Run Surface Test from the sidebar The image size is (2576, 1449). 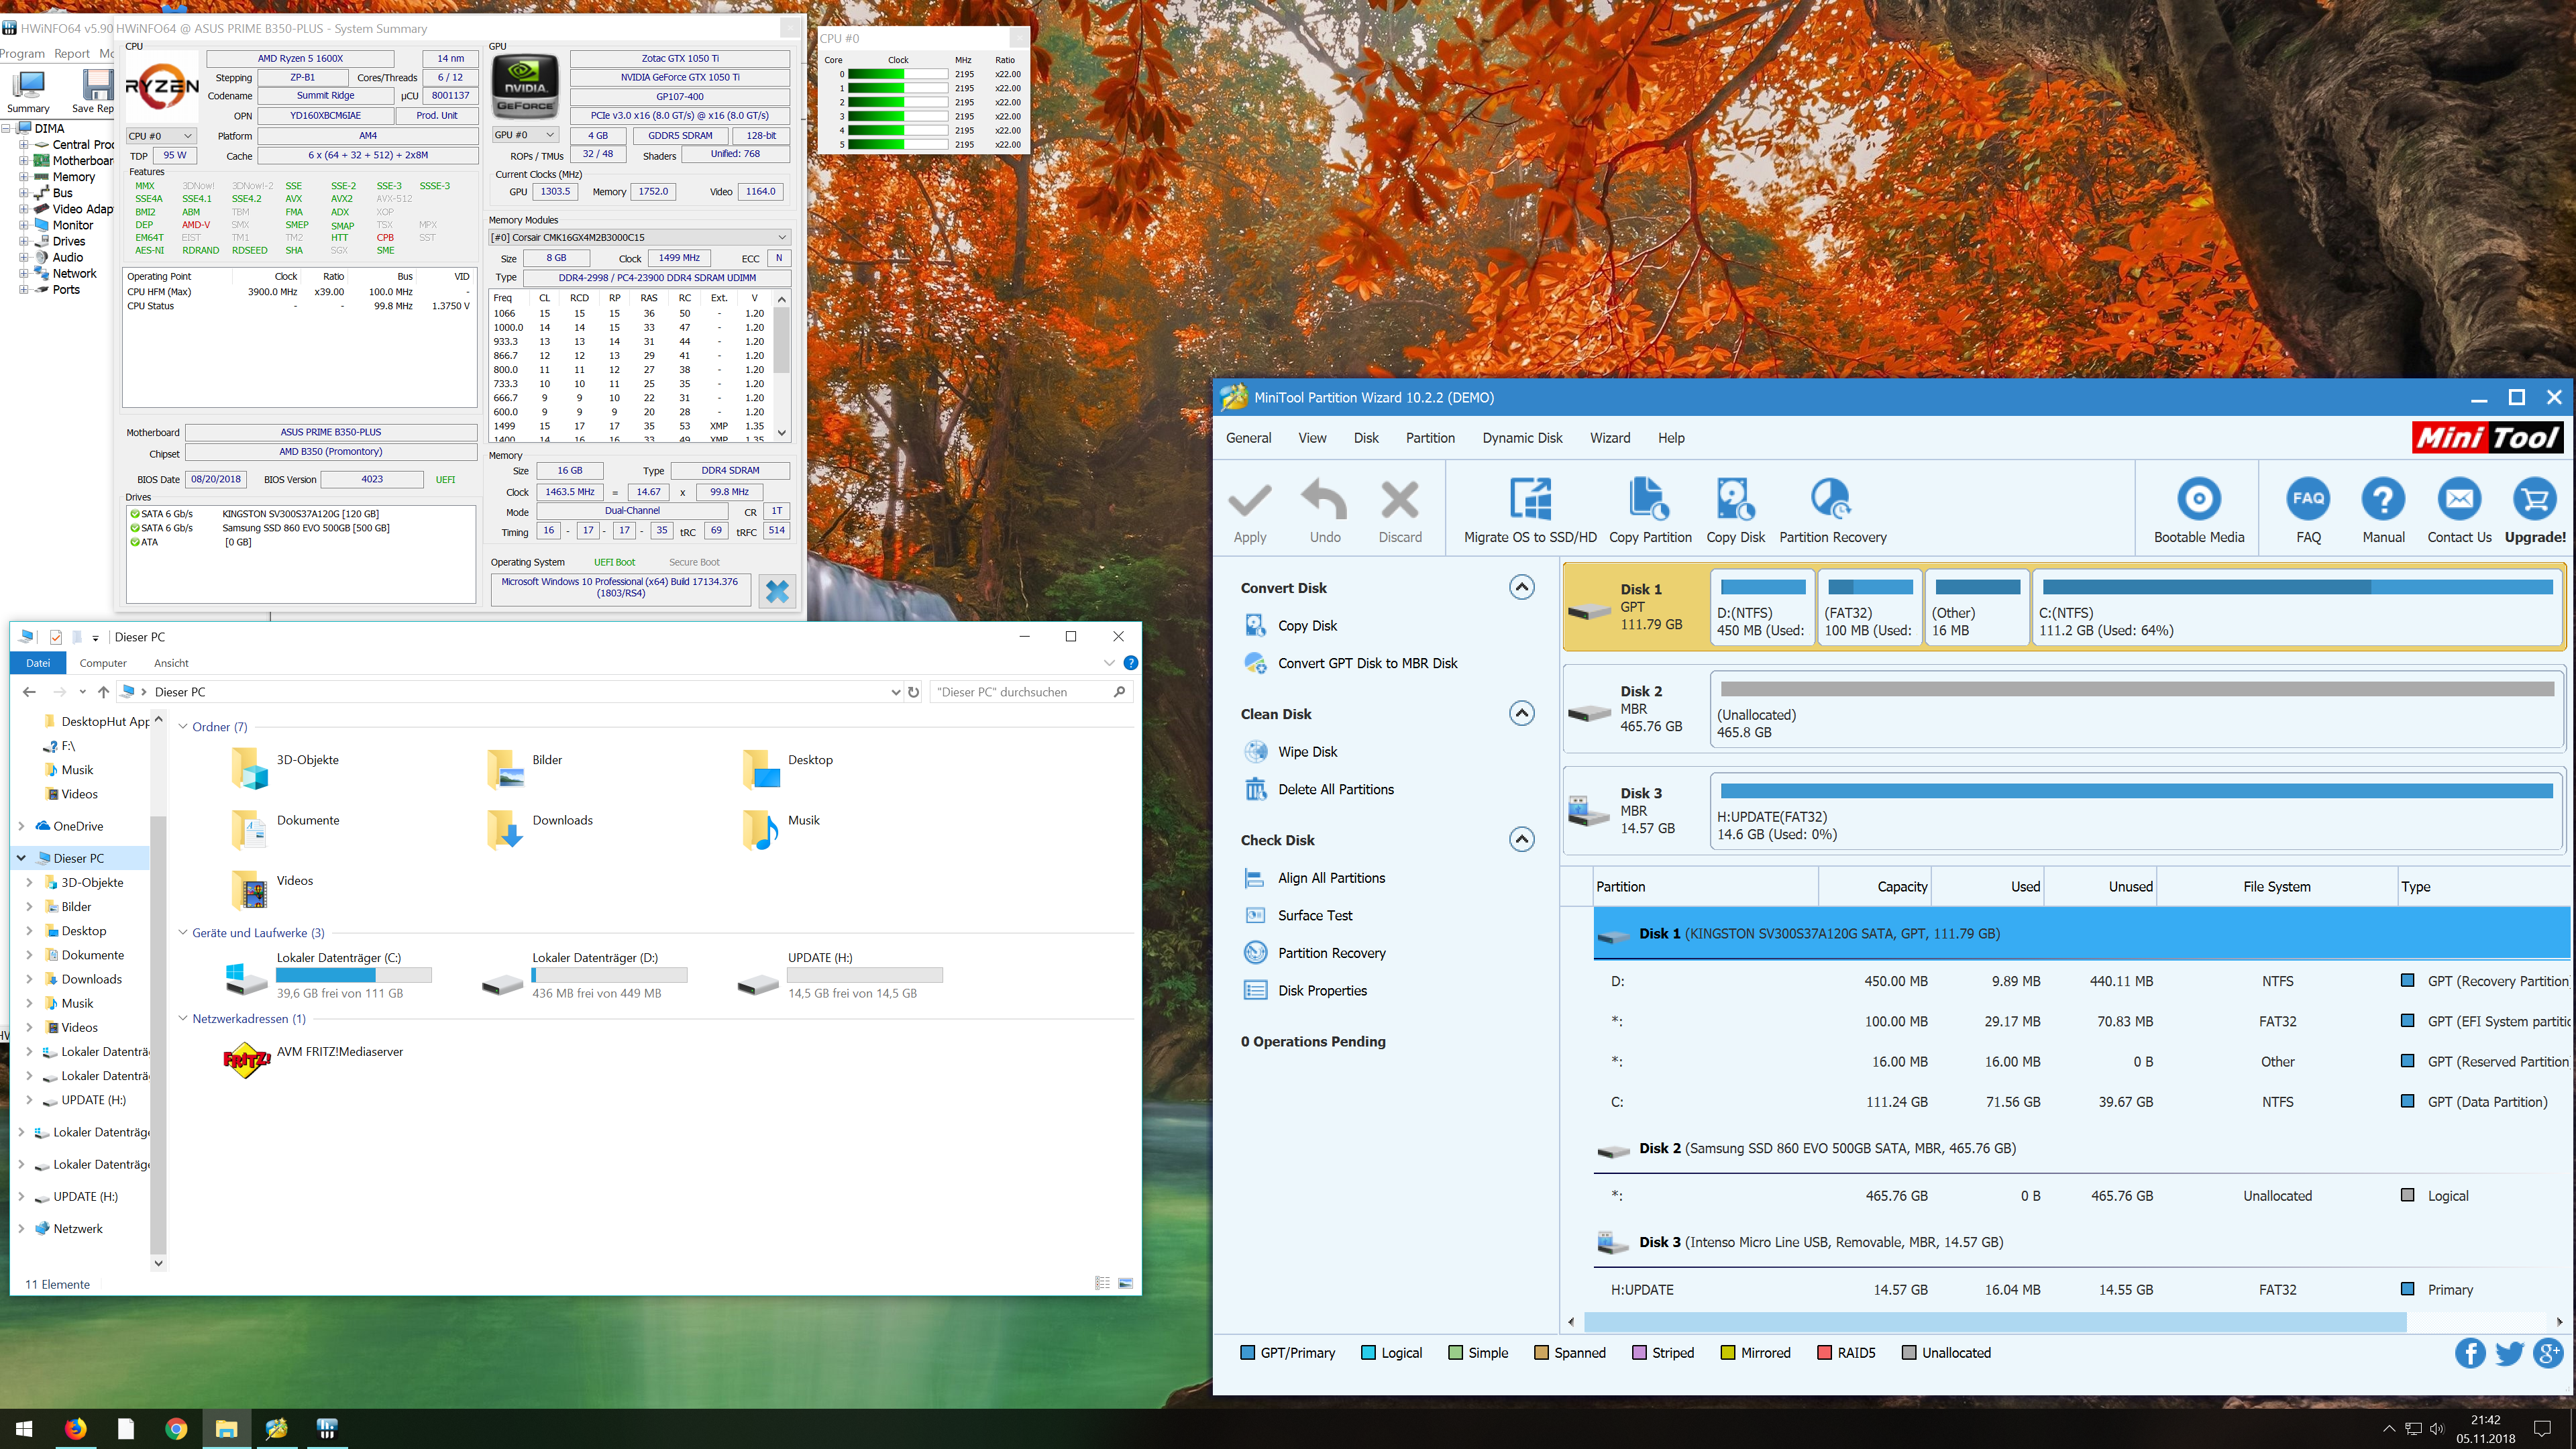(1314, 915)
